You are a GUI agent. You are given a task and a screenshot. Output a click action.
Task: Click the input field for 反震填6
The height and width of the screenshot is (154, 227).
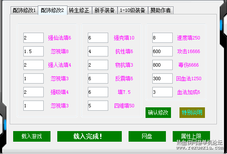[98, 78]
